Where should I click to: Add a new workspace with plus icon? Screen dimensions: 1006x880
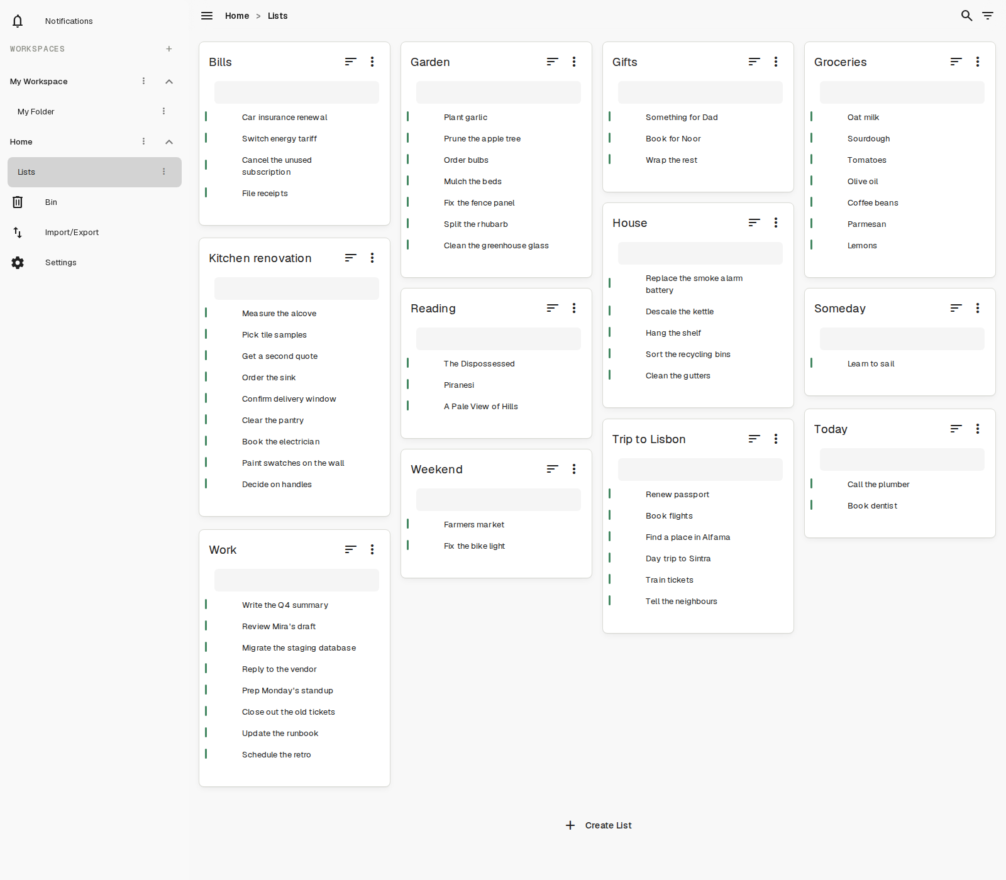click(x=169, y=49)
